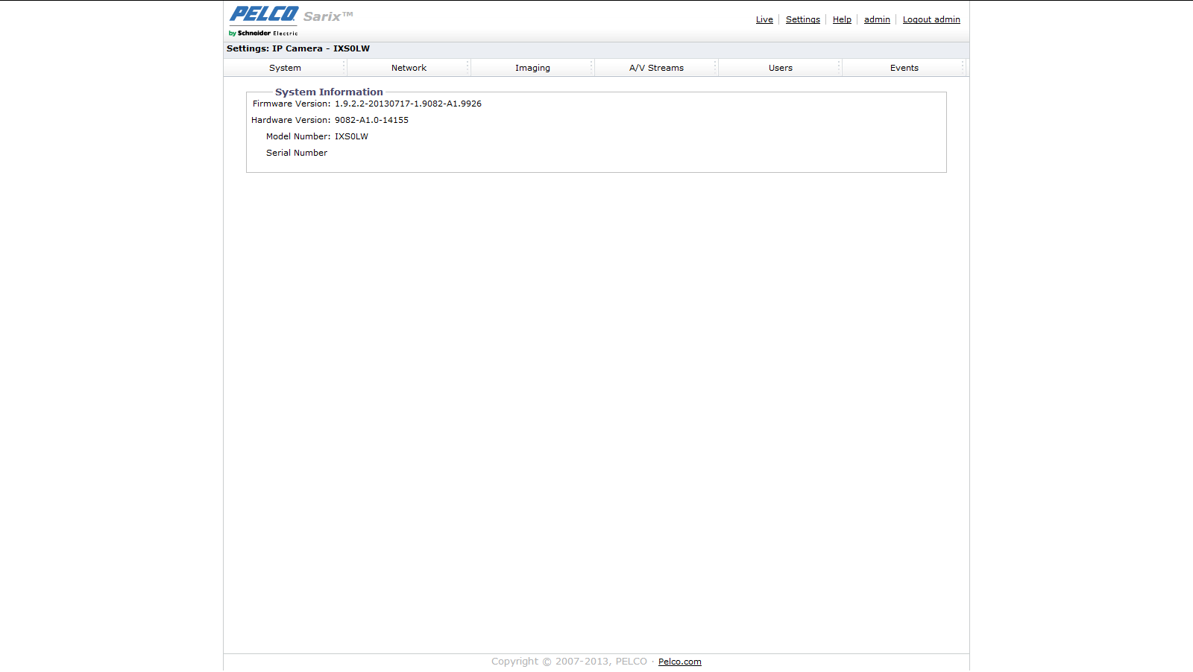Click the Settings: IP Camera - IXS0LW title

click(298, 48)
